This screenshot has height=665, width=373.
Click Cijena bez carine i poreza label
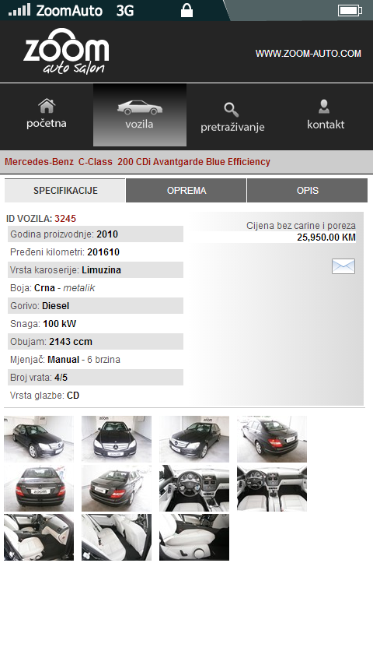pos(301,226)
